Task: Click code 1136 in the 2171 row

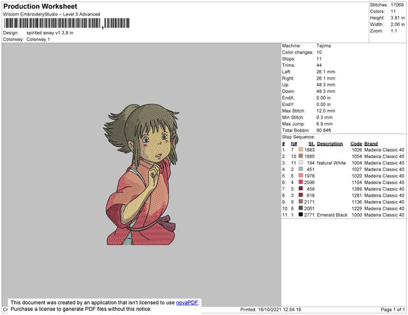Action: tap(357, 202)
